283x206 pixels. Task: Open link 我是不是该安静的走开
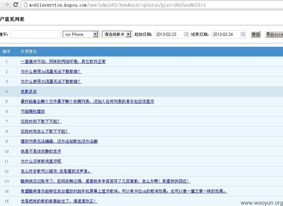(x=41, y=151)
